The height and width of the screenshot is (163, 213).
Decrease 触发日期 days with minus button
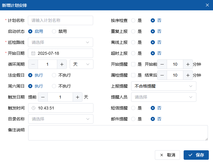(x=43, y=97)
